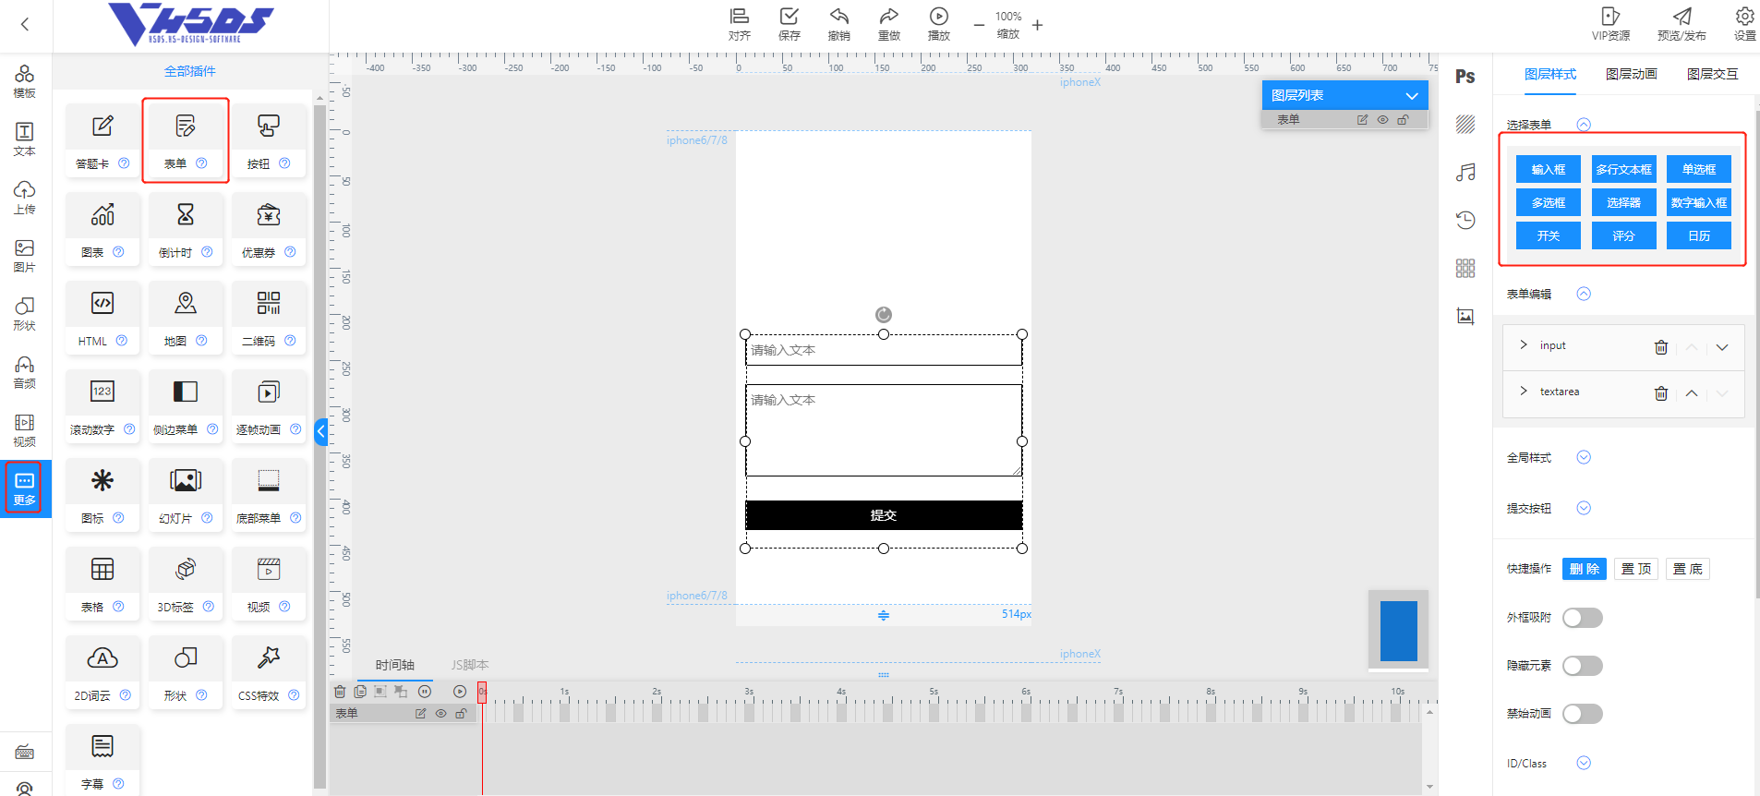Open the 音频 audio sidebar tool
This screenshot has width=1760, height=796.
click(x=25, y=372)
